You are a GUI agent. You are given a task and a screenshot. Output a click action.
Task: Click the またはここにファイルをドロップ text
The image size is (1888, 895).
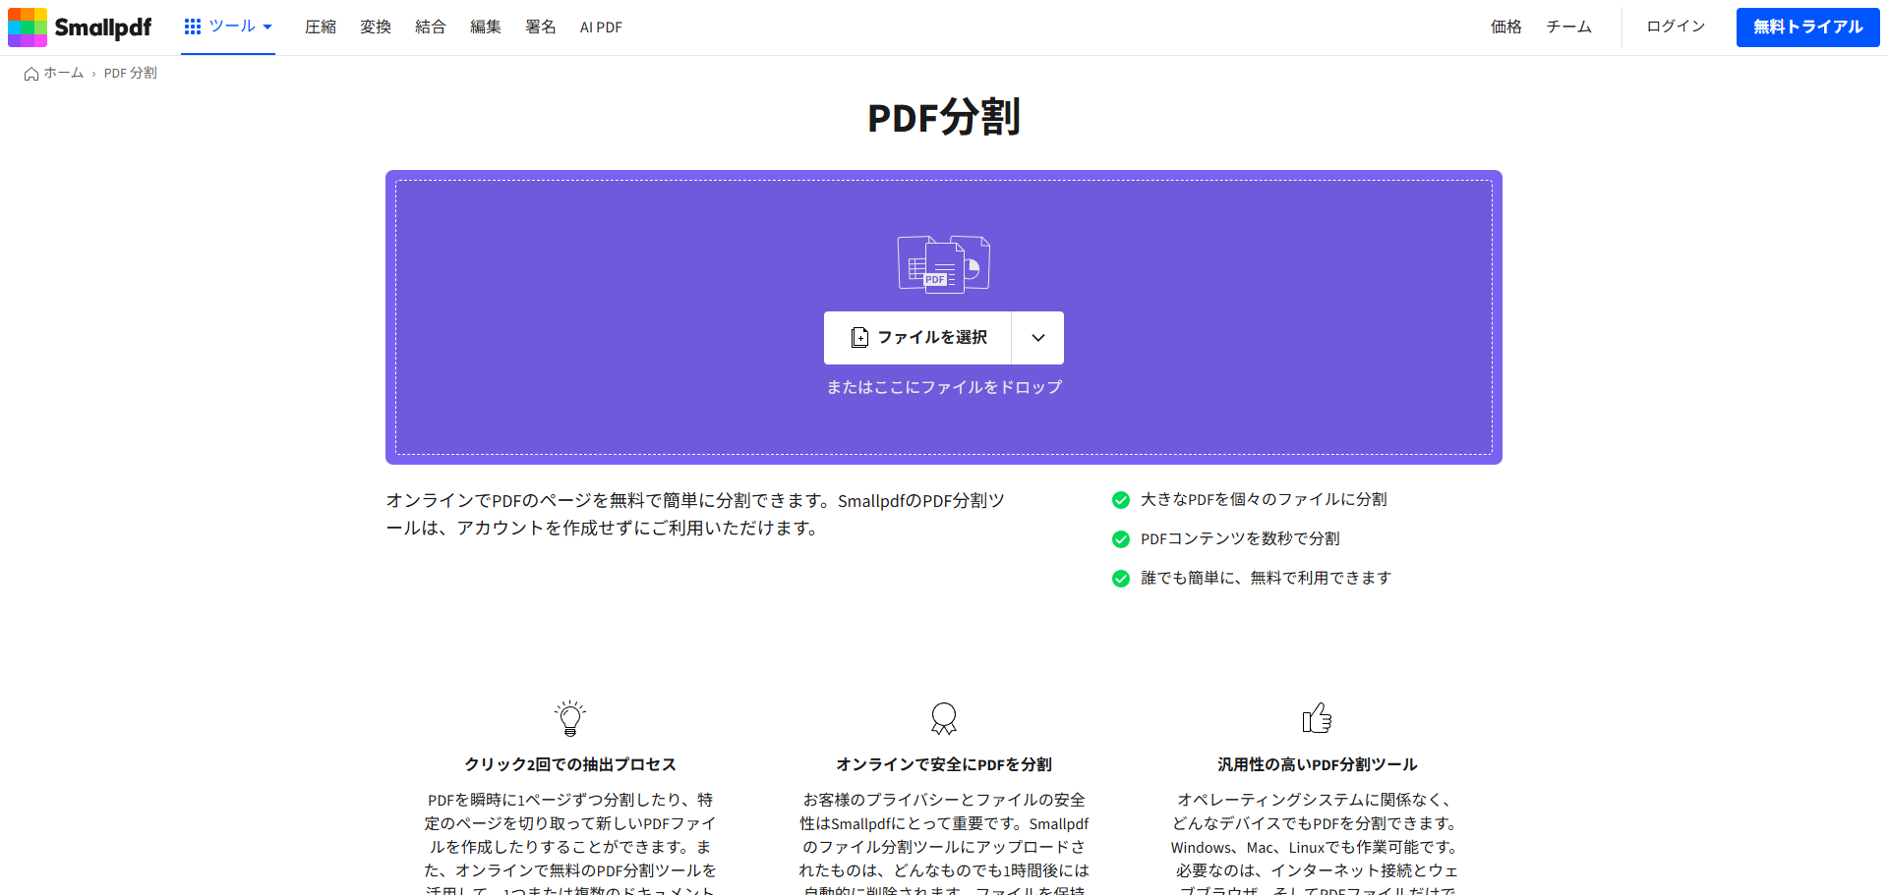click(944, 387)
